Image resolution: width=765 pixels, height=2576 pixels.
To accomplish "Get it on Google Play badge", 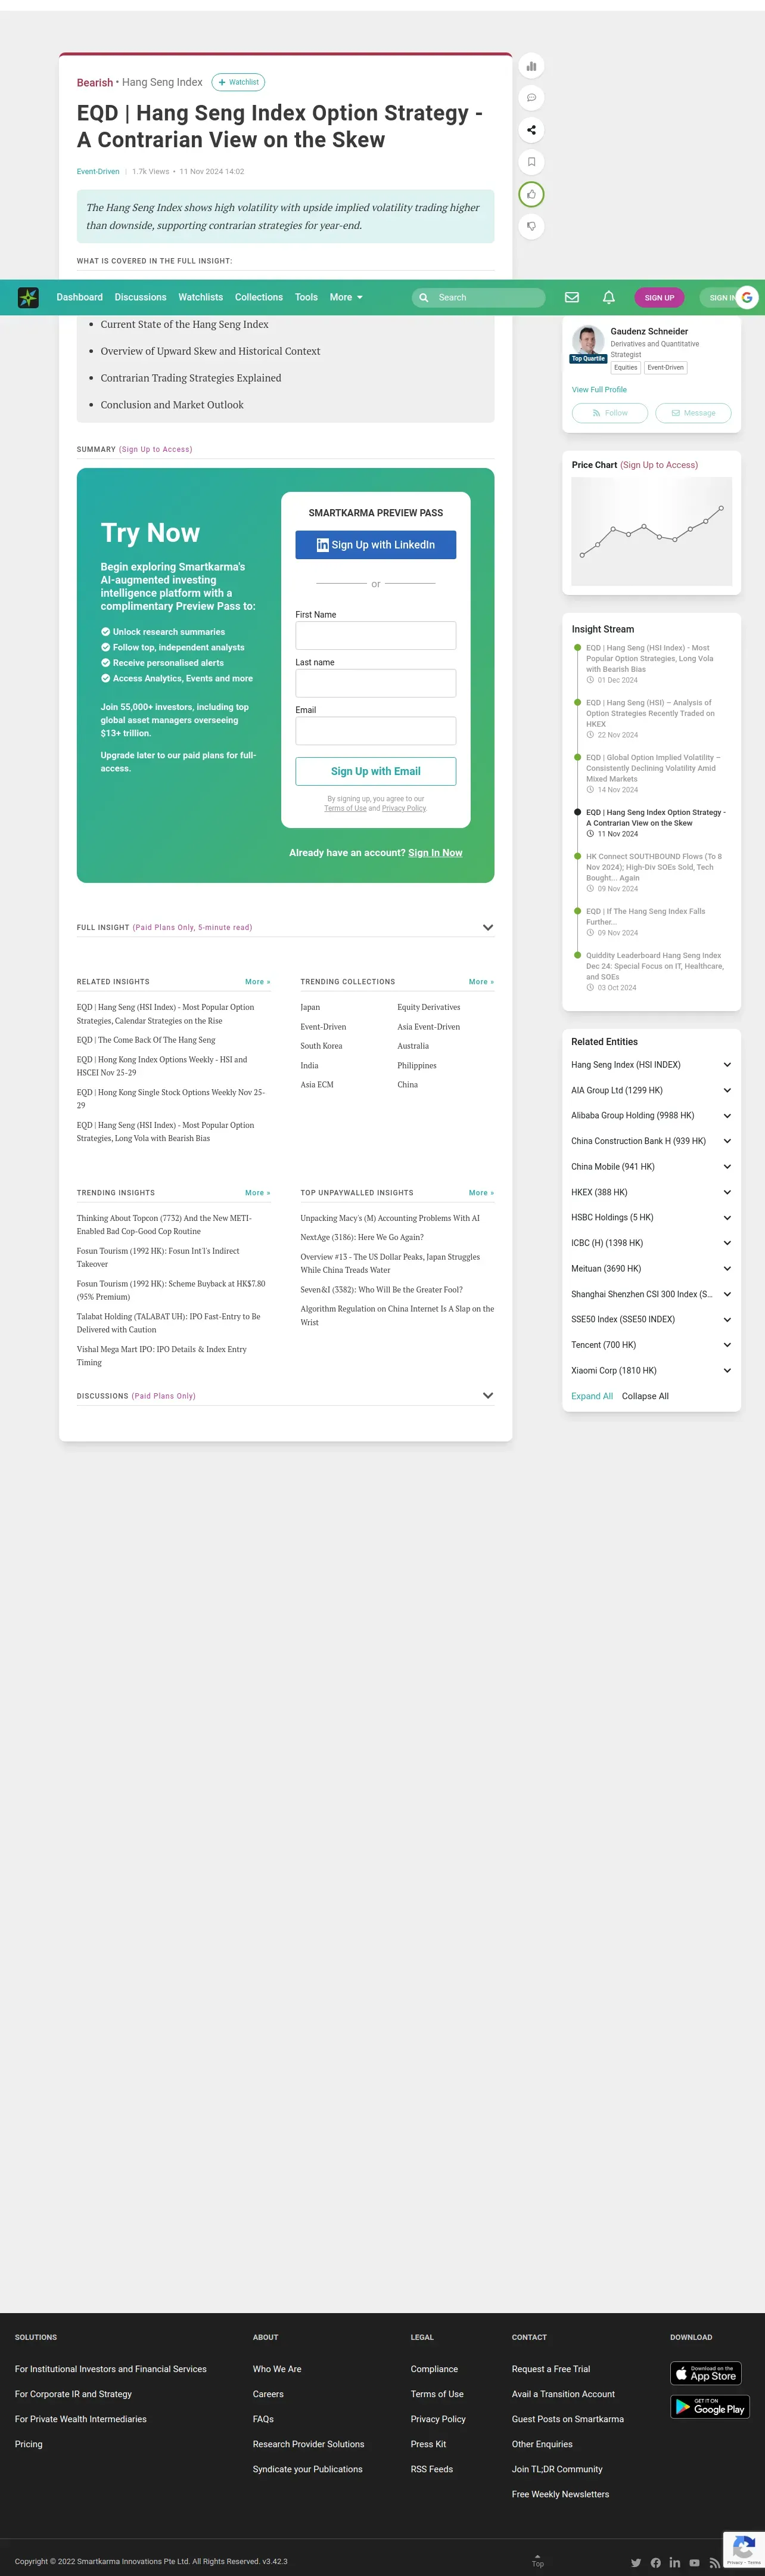I will [710, 2407].
